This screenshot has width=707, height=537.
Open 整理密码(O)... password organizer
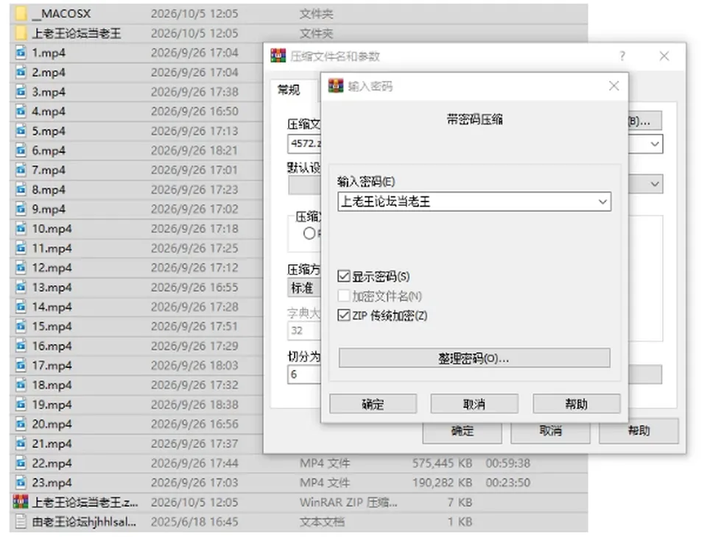click(x=474, y=358)
